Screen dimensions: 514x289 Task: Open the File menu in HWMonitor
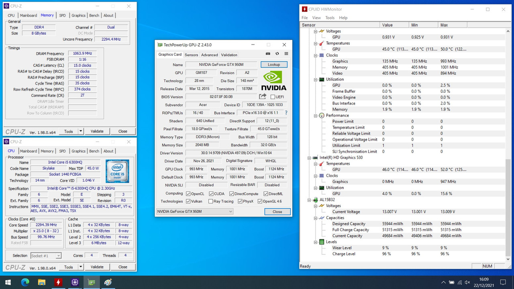(305, 18)
